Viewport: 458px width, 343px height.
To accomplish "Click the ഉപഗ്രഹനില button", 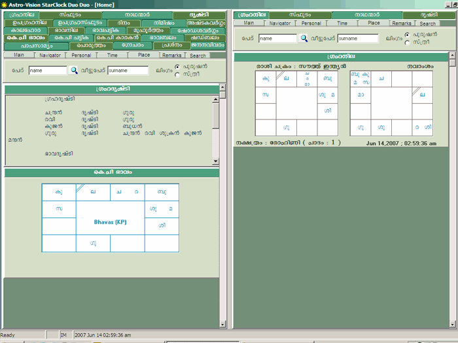I will point(29,22).
